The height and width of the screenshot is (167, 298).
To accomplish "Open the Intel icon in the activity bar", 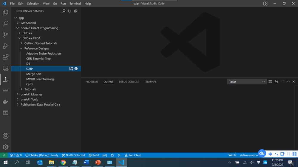I will [x=5, y=90].
